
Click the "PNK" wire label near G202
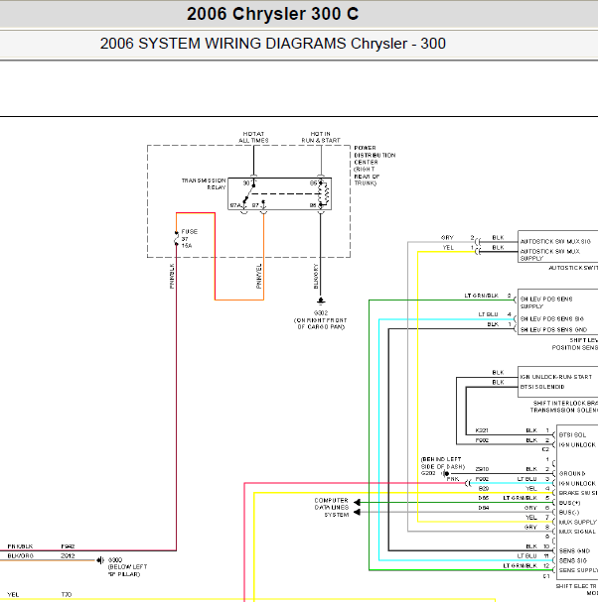[x=453, y=479]
